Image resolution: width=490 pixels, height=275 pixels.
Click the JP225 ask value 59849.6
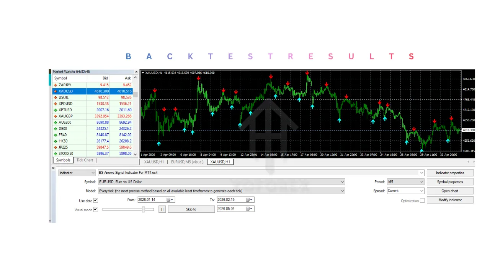(x=125, y=147)
